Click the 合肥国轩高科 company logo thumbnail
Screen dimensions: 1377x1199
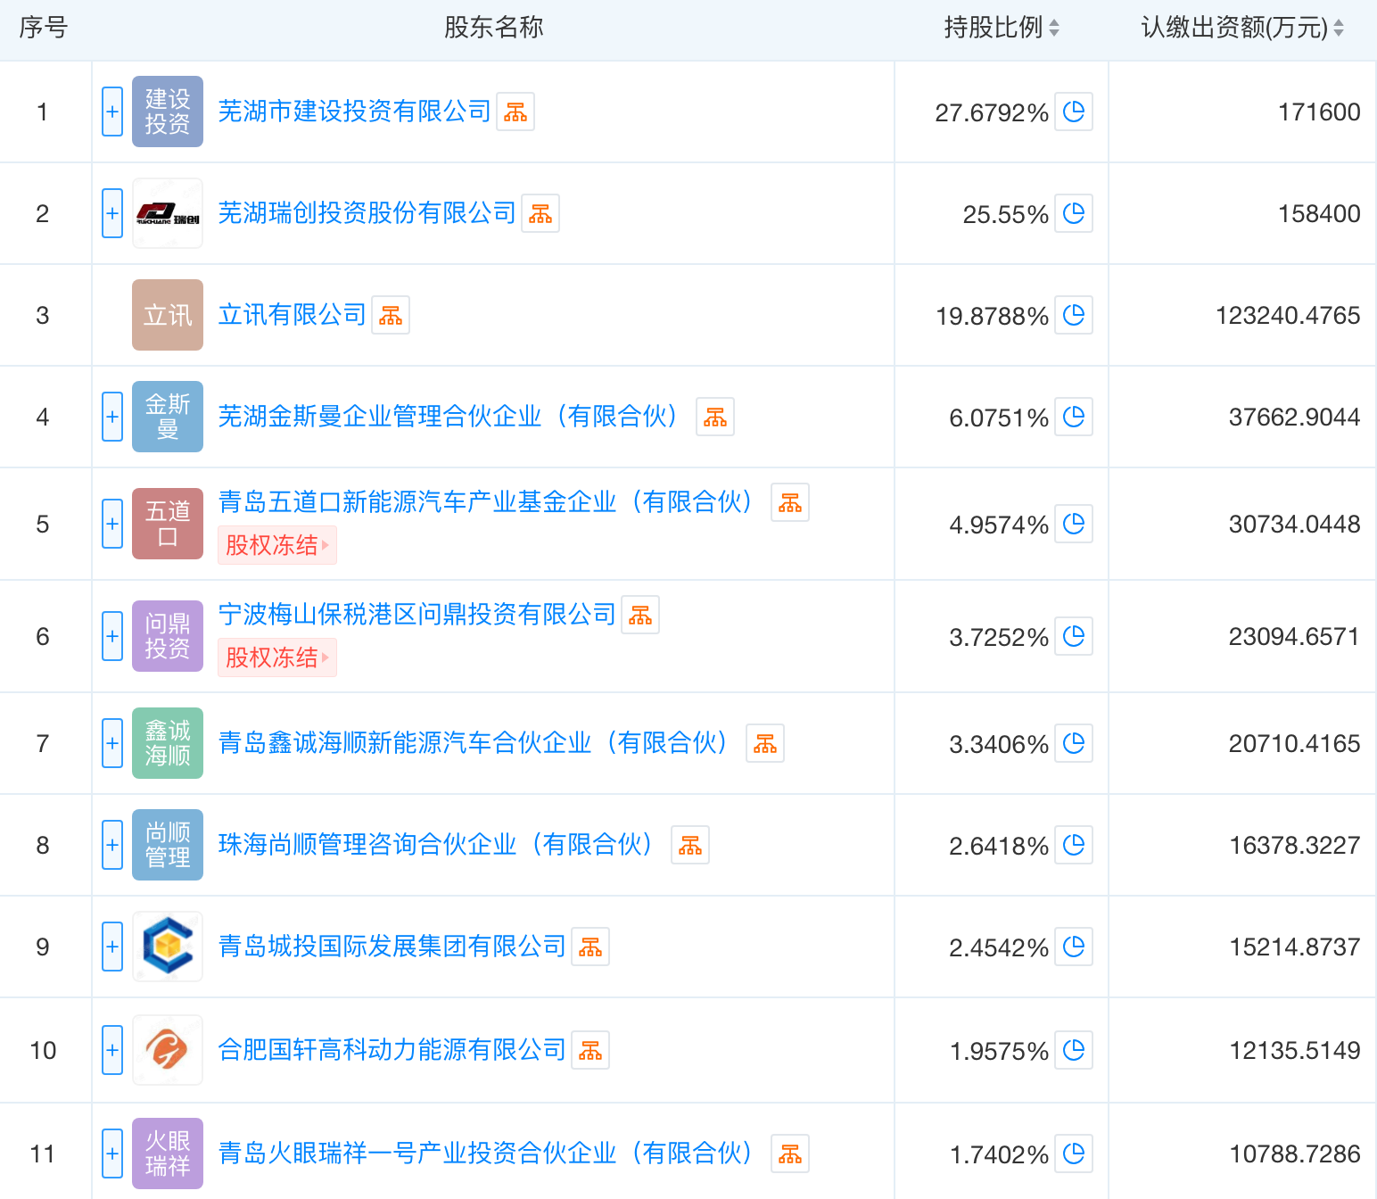pyautogui.click(x=168, y=1050)
